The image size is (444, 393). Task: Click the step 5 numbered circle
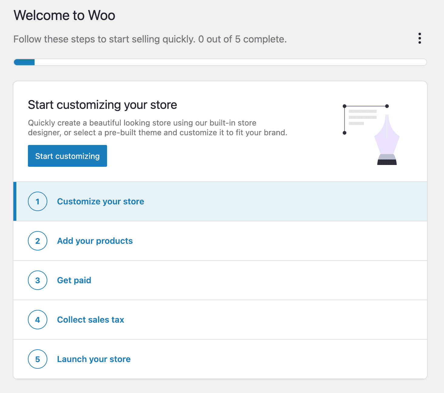tap(38, 359)
